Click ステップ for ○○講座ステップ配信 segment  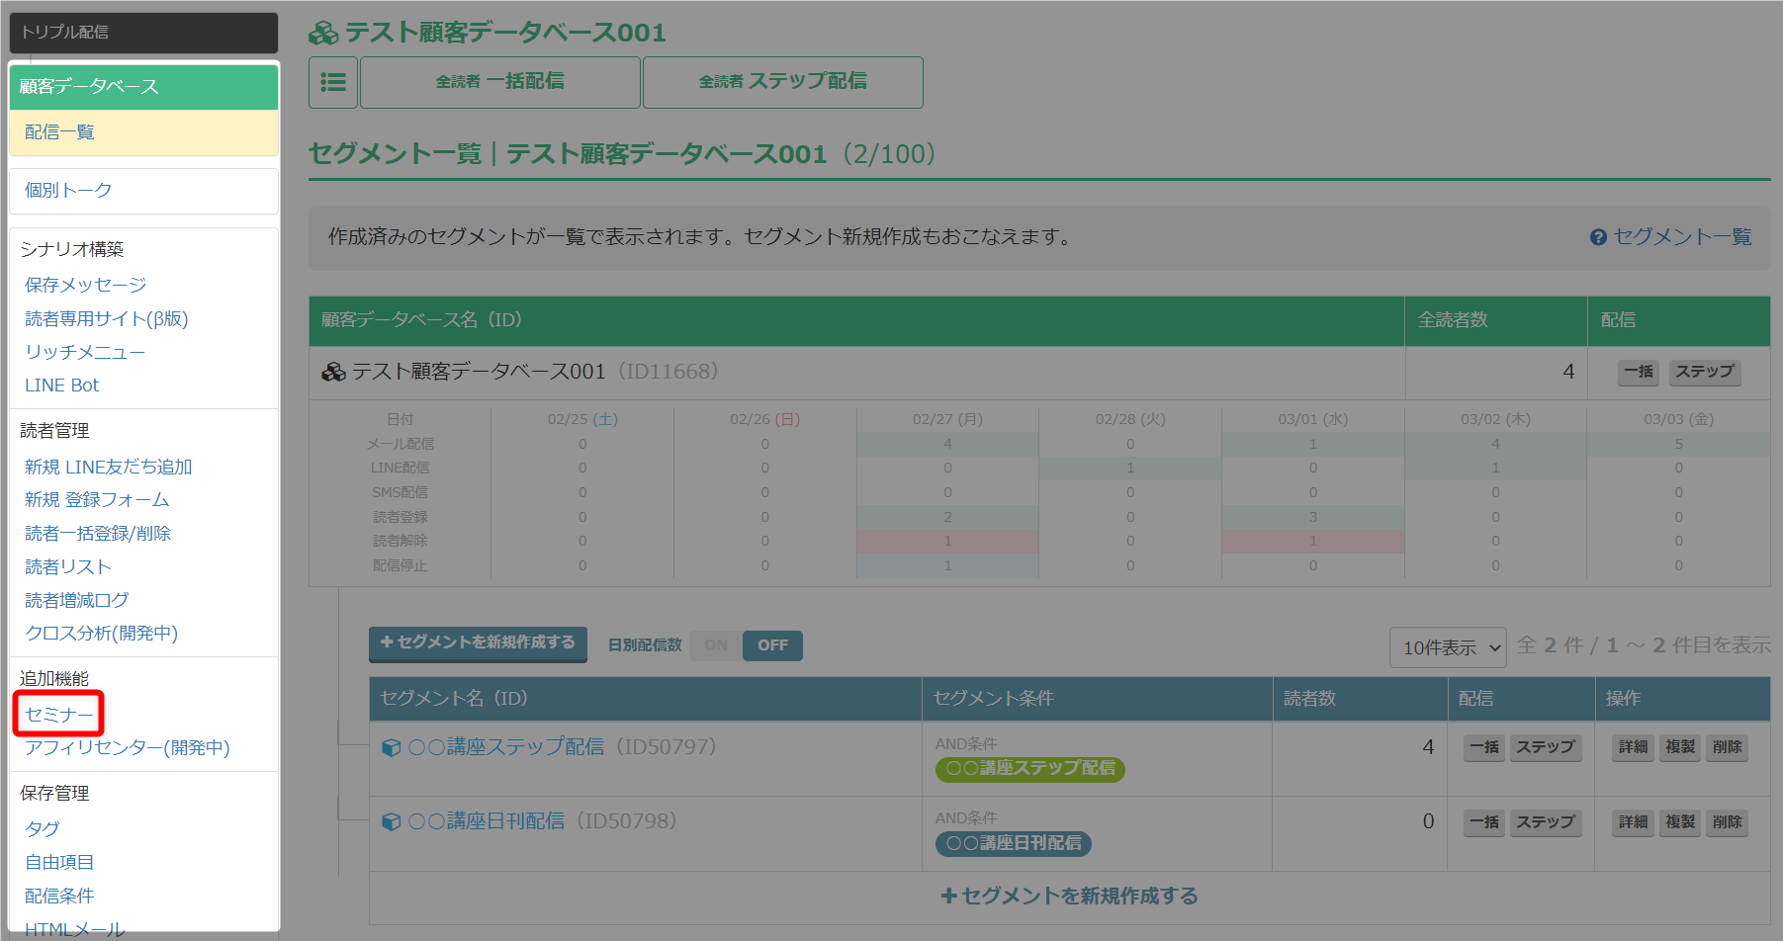(1546, 748)
